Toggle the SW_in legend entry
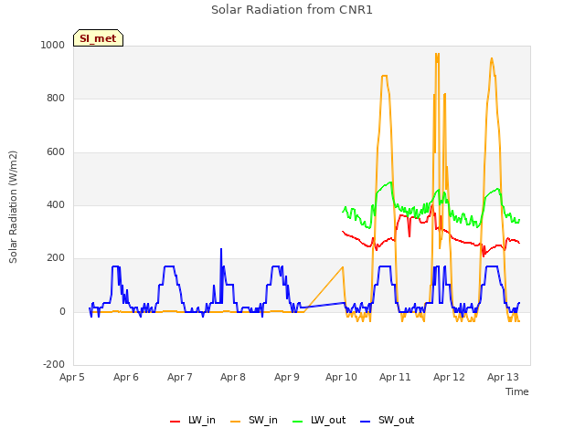Screen dimensions: 585x438 click(254, 420)
